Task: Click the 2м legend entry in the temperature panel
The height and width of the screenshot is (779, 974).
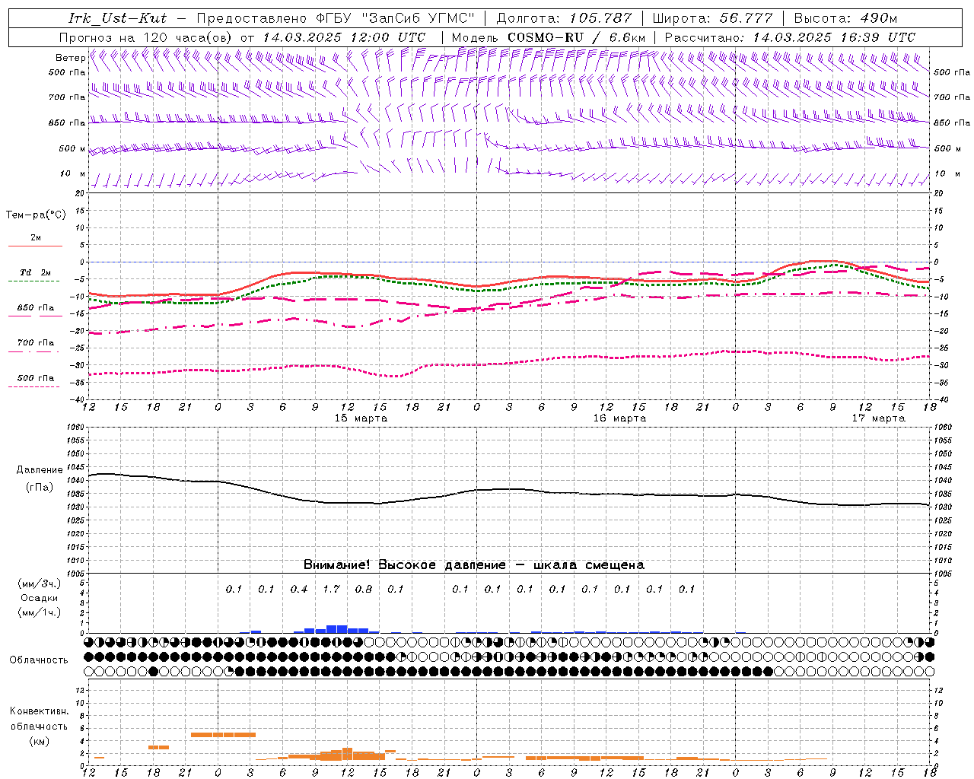Action: 36,238
